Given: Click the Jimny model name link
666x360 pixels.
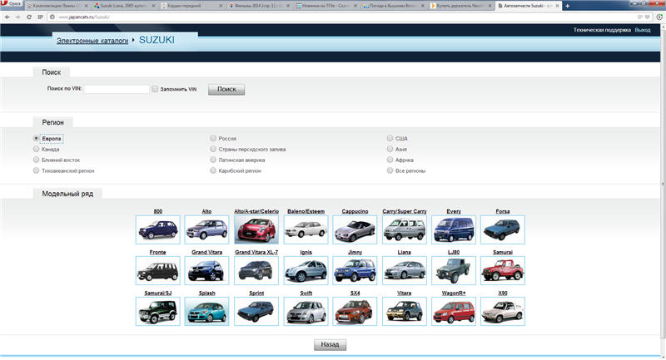Looking at the screenshot, I should click(x=355, y=252).
